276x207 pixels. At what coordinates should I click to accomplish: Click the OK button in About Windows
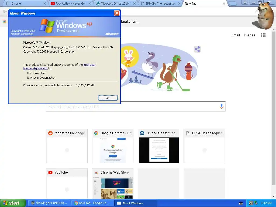(x=108, y=98)
